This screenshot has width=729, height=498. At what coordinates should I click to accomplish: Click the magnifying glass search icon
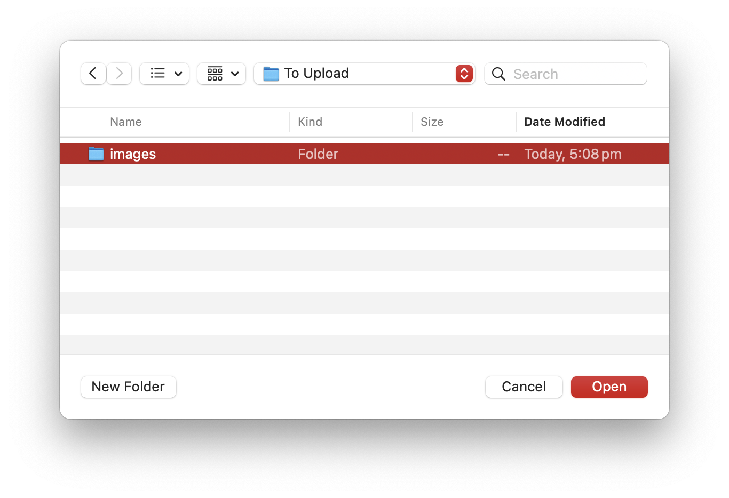click(498, 74)
